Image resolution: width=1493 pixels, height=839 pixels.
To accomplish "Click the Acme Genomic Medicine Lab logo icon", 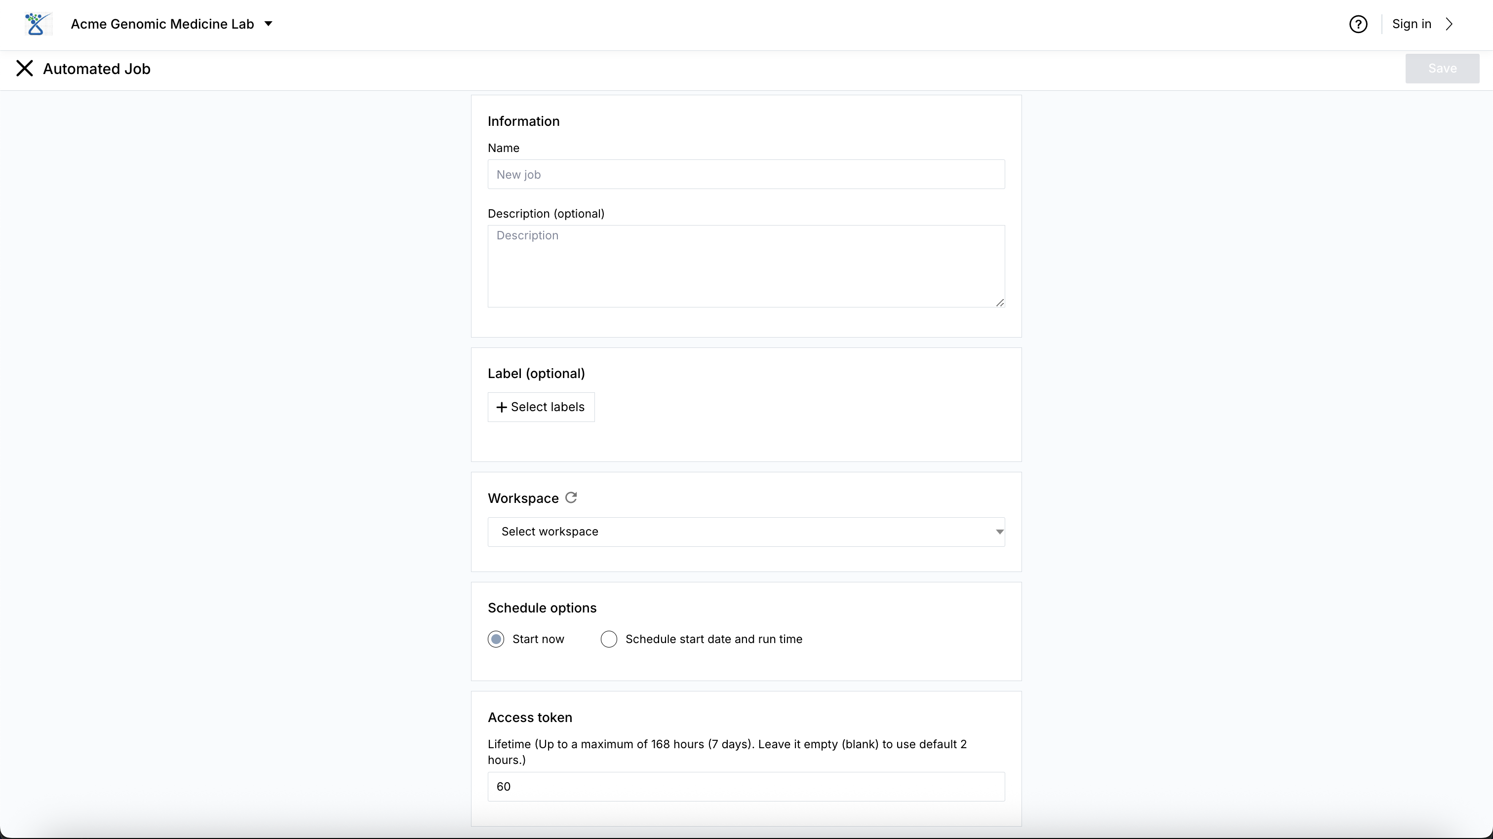I will [x=37, y=24].
